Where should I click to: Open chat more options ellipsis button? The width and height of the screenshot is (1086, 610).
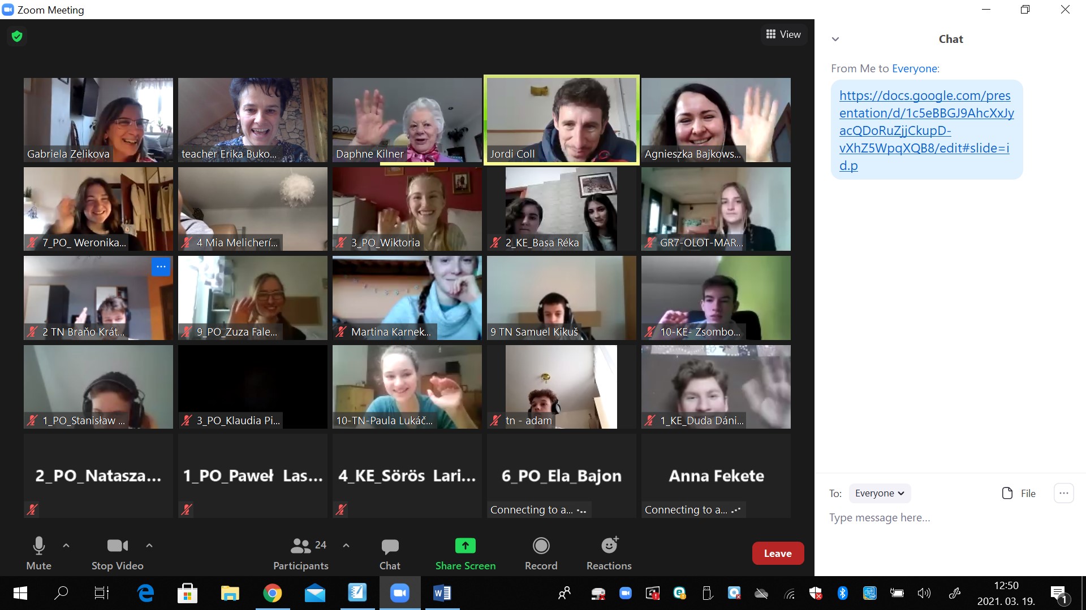(x=1064, y=493)
